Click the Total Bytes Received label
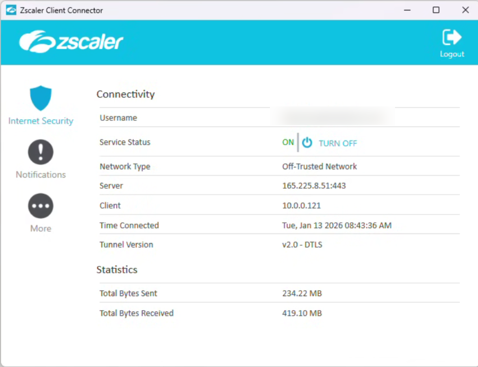478x367 pixels. click(137, 313)
